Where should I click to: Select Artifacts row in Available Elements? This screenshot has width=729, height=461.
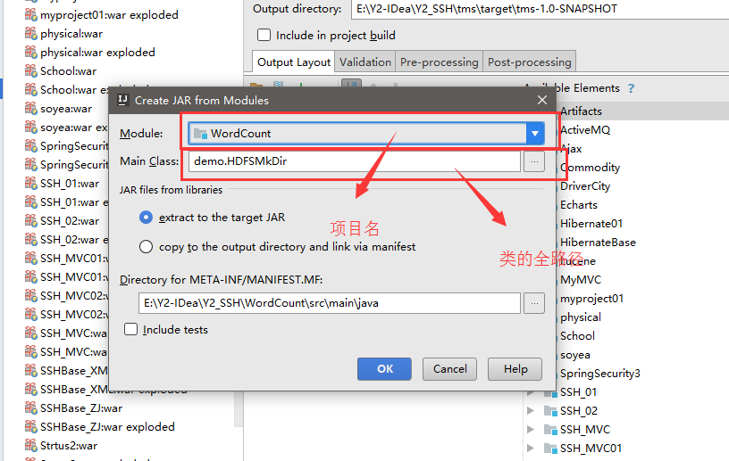pos(581,111)
